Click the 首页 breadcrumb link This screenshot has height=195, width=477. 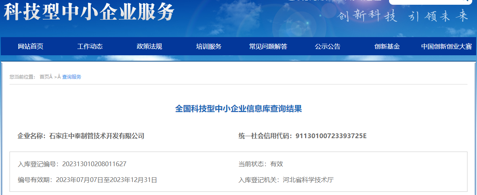click(44, 77)
